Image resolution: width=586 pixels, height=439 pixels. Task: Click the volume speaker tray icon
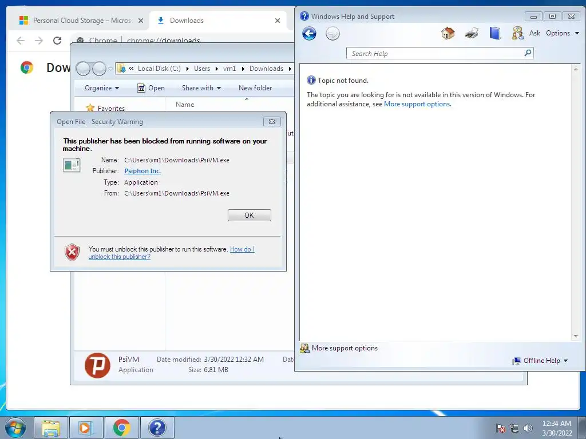point(528,428)
